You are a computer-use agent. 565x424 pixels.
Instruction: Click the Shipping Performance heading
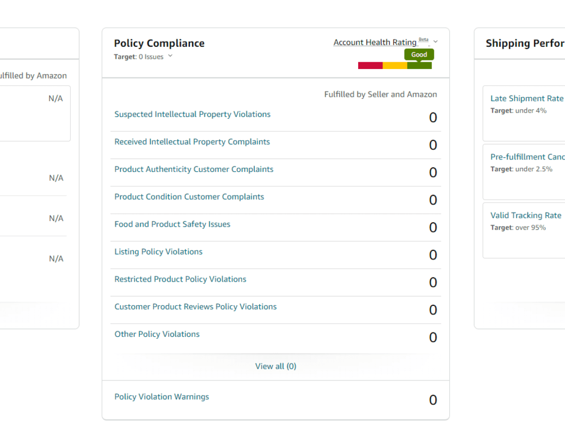pyautogui.click(x=525, y=44)
